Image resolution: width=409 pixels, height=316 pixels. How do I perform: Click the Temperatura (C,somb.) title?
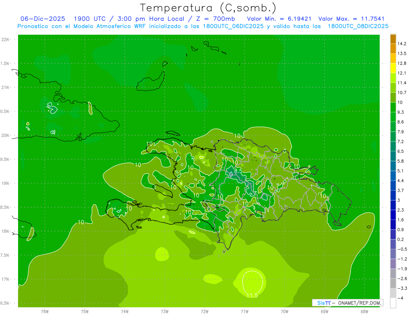[208, 7]
